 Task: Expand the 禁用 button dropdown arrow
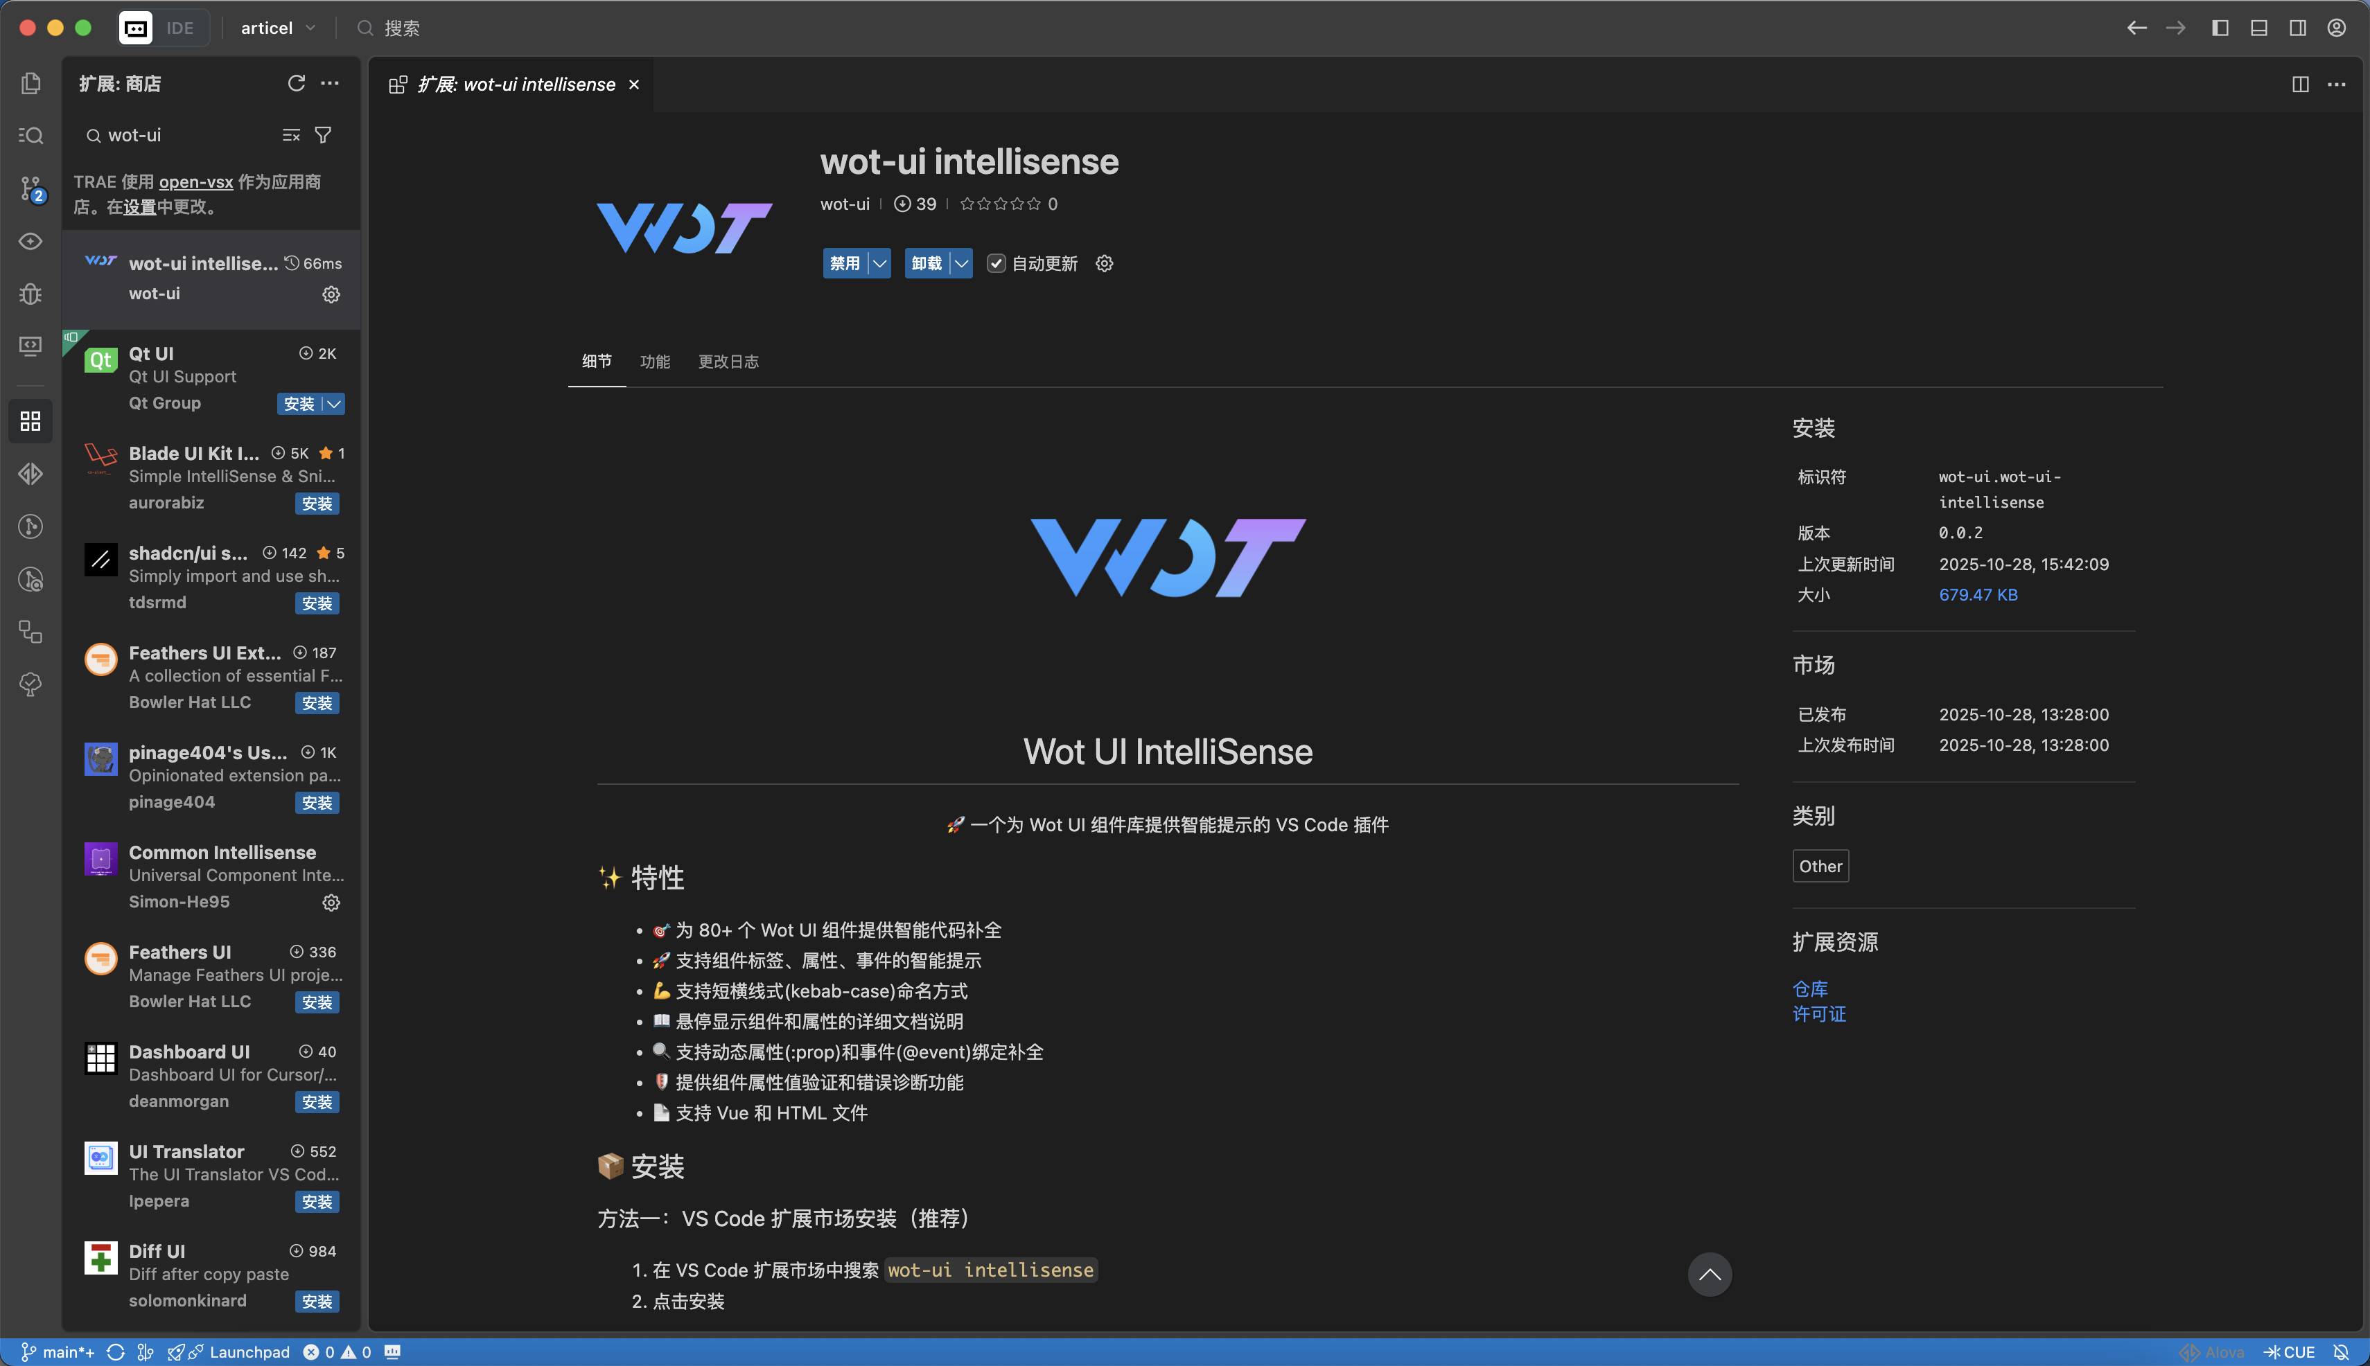[x=879, y=264]
